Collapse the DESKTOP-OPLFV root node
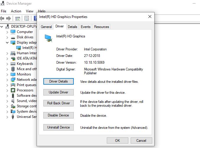The image size is (200, 148). click(x=2, y=27)
